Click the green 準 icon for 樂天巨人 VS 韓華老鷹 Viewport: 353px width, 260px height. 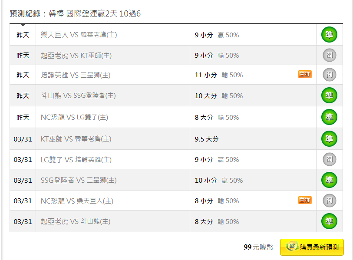[x=329, y=35]
